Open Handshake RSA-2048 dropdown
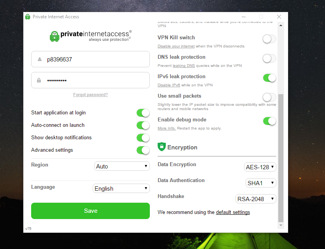This screenshot has width=325, height=249. point(256,199)
